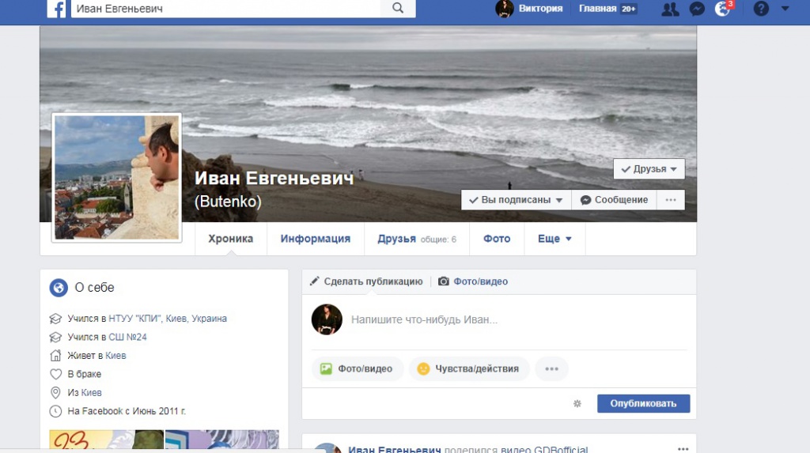Open the Друзья friendship status dropdown
The image size is (810, 453).
(x=649, y=169)
